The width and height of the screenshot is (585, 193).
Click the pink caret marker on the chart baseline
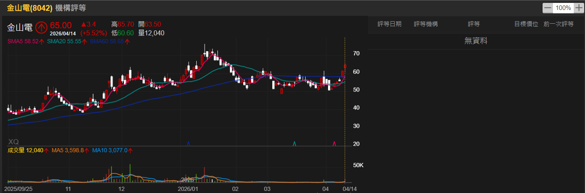pyautogui.click(x=334, y=144)
